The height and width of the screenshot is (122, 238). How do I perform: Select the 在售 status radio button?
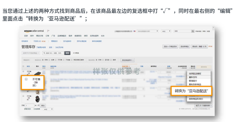[49, 60]
